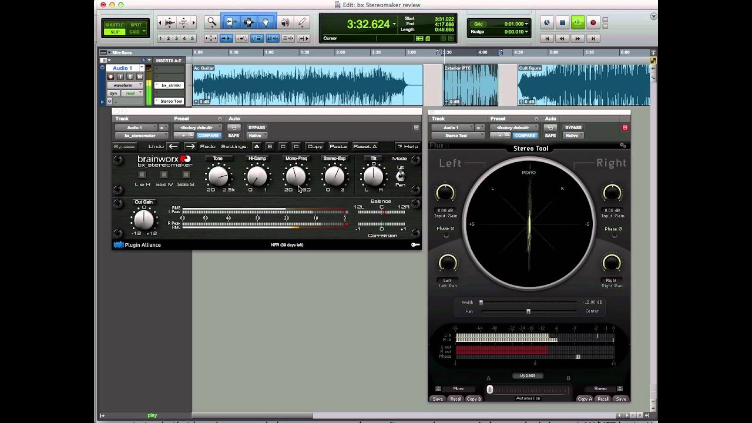The width and height of the screenshot is (752, 423).
Task: Click the Online sync clock button
Action: pyautogui.click(x=547, y=23)
